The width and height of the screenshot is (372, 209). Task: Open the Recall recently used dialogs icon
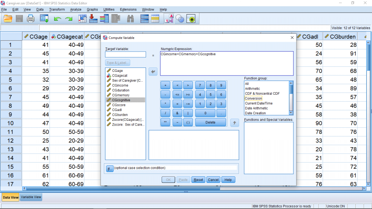(x=44, y=19)
